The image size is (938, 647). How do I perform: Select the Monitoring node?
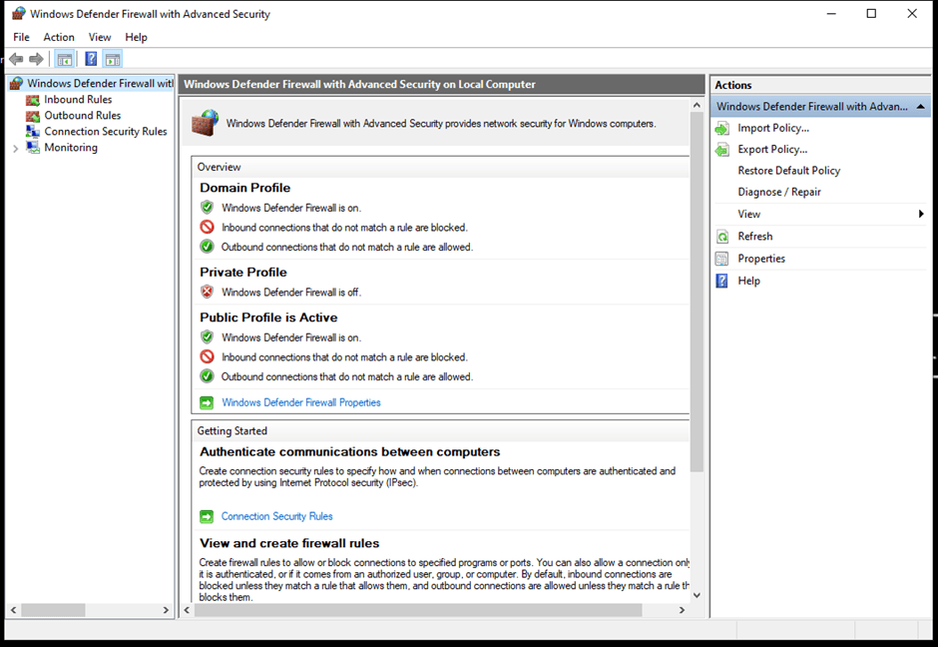(71, 147)
